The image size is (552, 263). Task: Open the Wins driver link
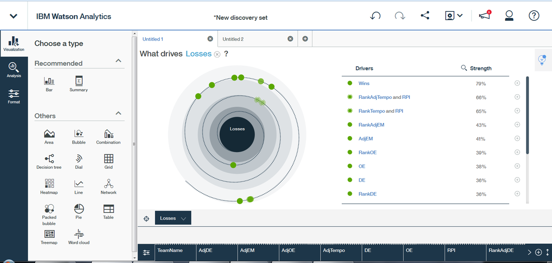[364, 83]
